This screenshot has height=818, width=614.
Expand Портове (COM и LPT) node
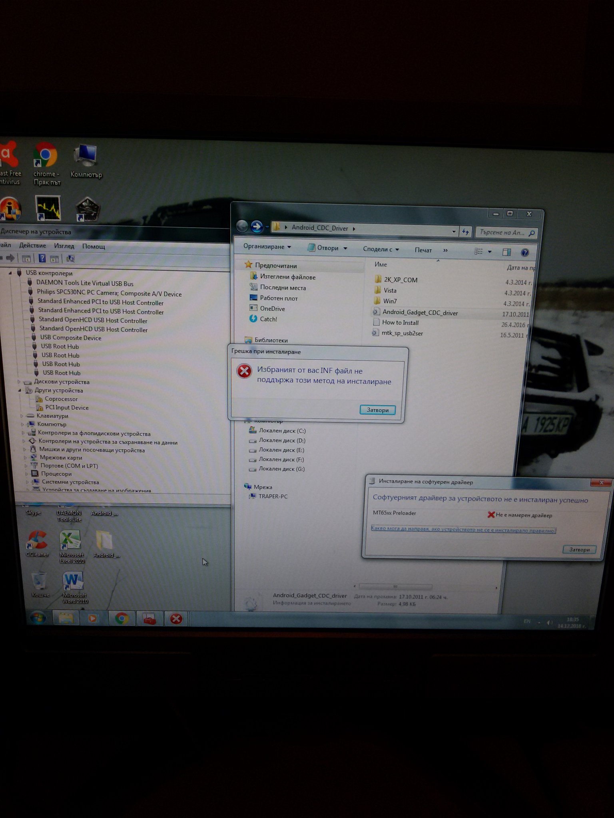click(26, 466)
